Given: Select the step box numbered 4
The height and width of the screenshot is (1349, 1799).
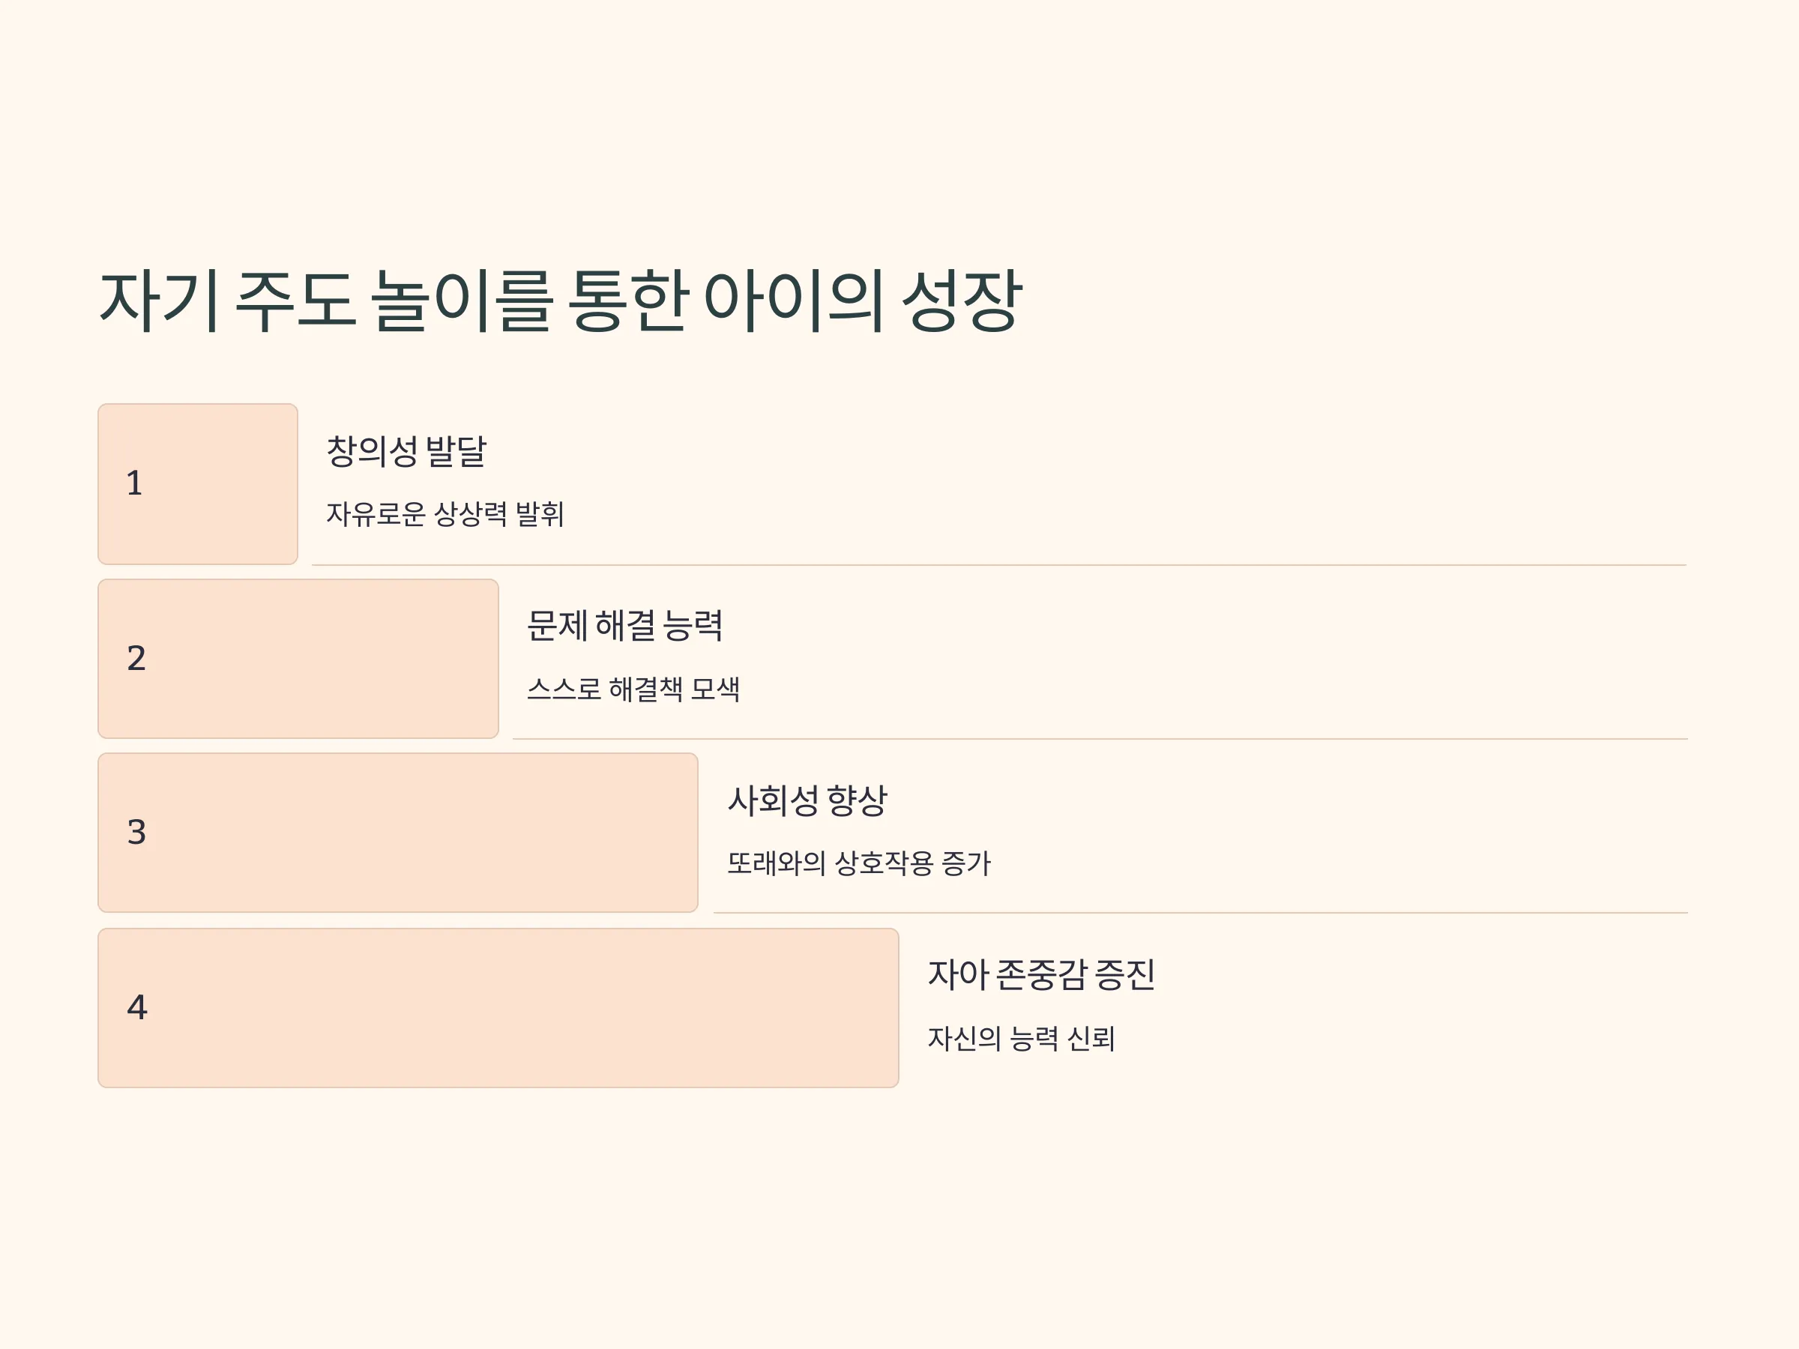Looking at the screenshot, I should [x=498, y=1007].
